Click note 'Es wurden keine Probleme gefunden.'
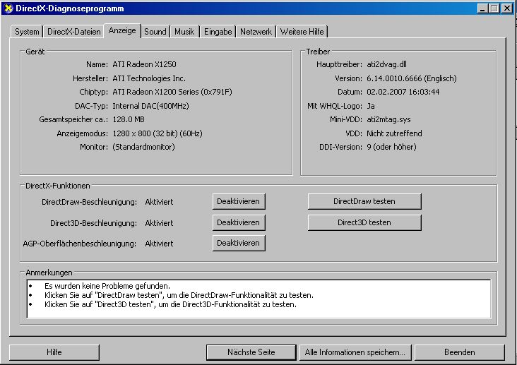517x365 pixels. [x=107, y=286]
